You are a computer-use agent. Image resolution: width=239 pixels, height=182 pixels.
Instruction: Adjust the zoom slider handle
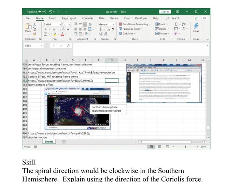point(185,146)
